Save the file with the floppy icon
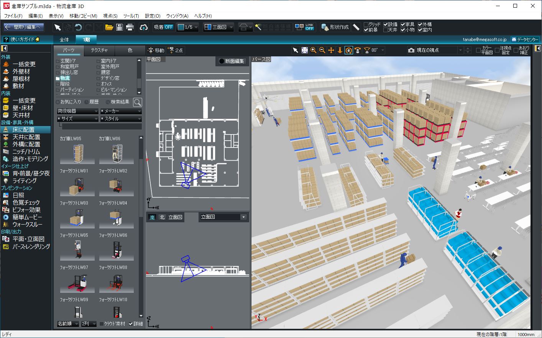Image resolution: width=542 pixels, height=338 pixels. tap(120, 27)
